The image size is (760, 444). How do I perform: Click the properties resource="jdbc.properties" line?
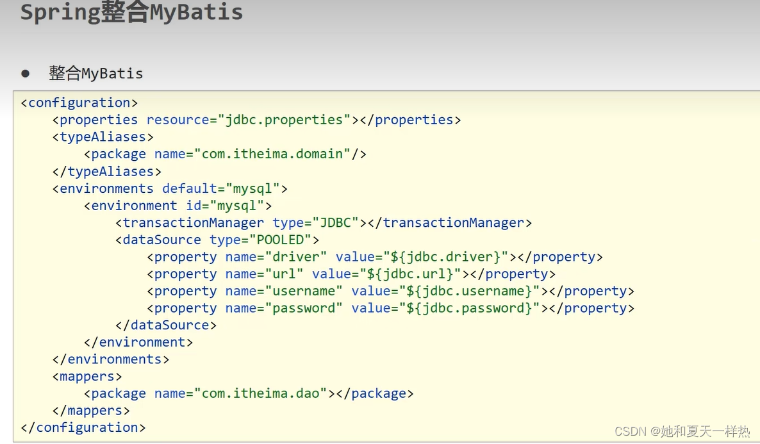click(x=257, y=120)
